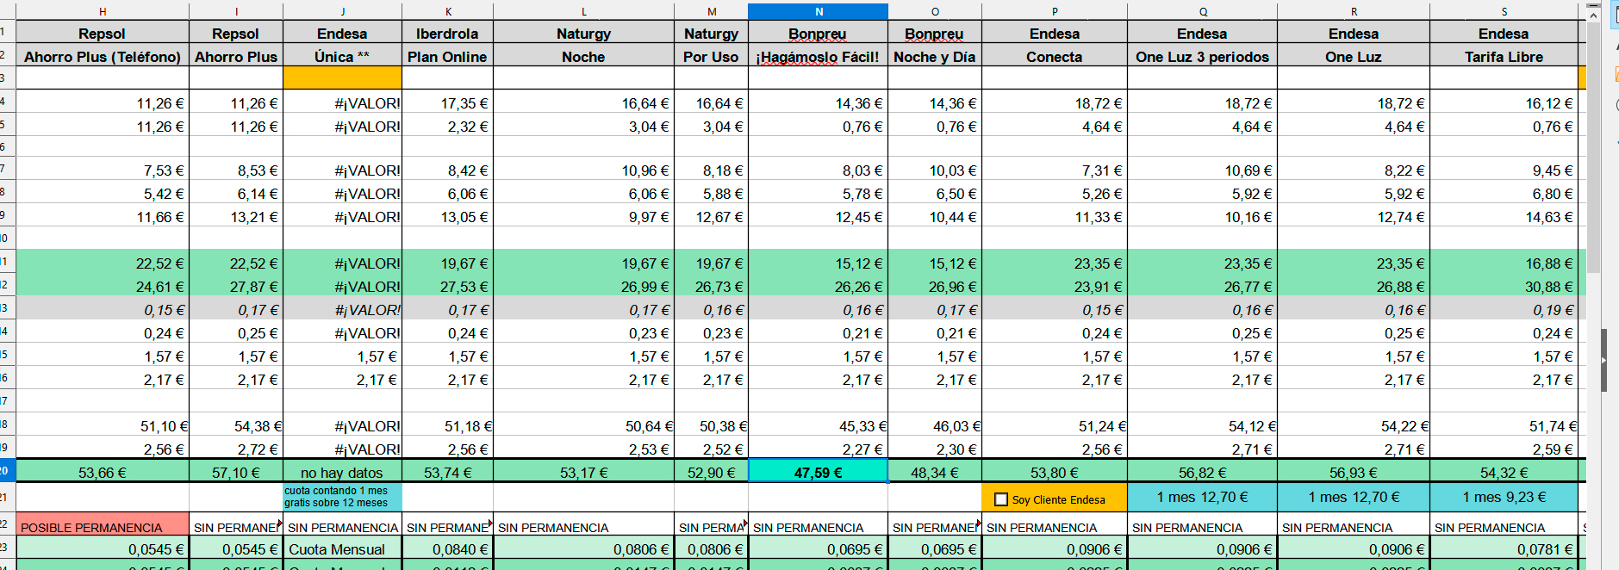Click the Por Uso header cell
Image resolution: width=1619 pixels, height=570 pixels.
[712, 57]
